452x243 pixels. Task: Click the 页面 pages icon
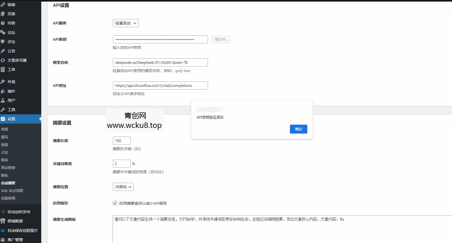(3, 14)
